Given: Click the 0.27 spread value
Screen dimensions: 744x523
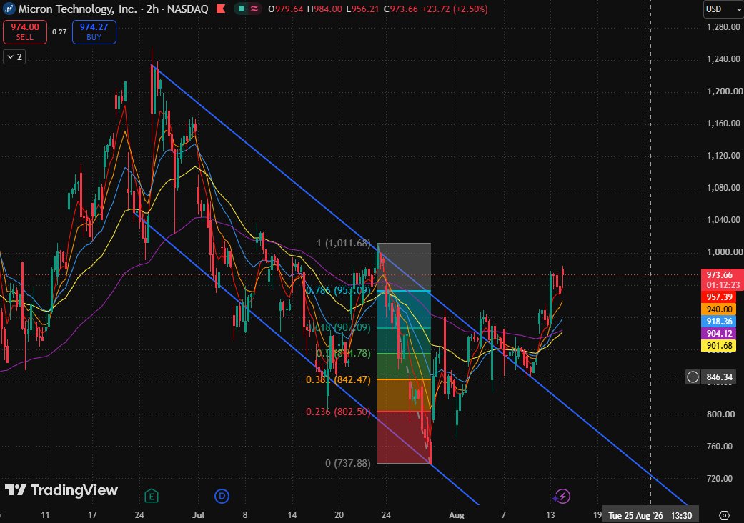Looking at the screenshot, I should tap(59, 31).
